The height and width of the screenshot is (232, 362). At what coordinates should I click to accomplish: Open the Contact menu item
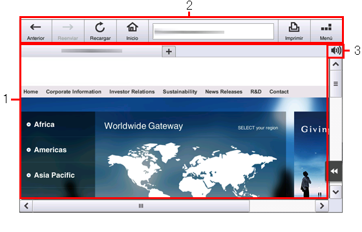279,92
